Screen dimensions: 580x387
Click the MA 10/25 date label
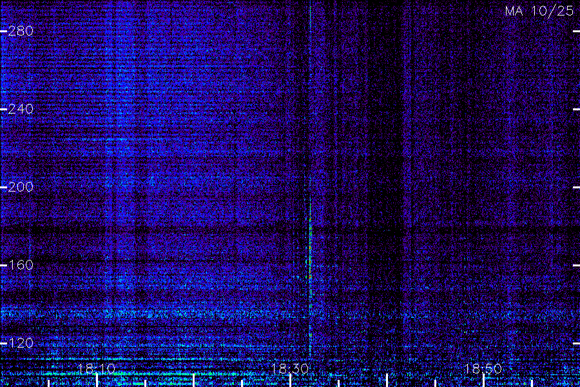click(x=539, y=11)
